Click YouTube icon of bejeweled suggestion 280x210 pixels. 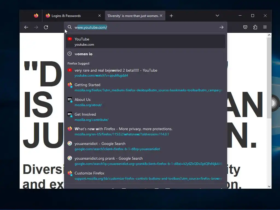pyautogui.click(x=70, y=70)
